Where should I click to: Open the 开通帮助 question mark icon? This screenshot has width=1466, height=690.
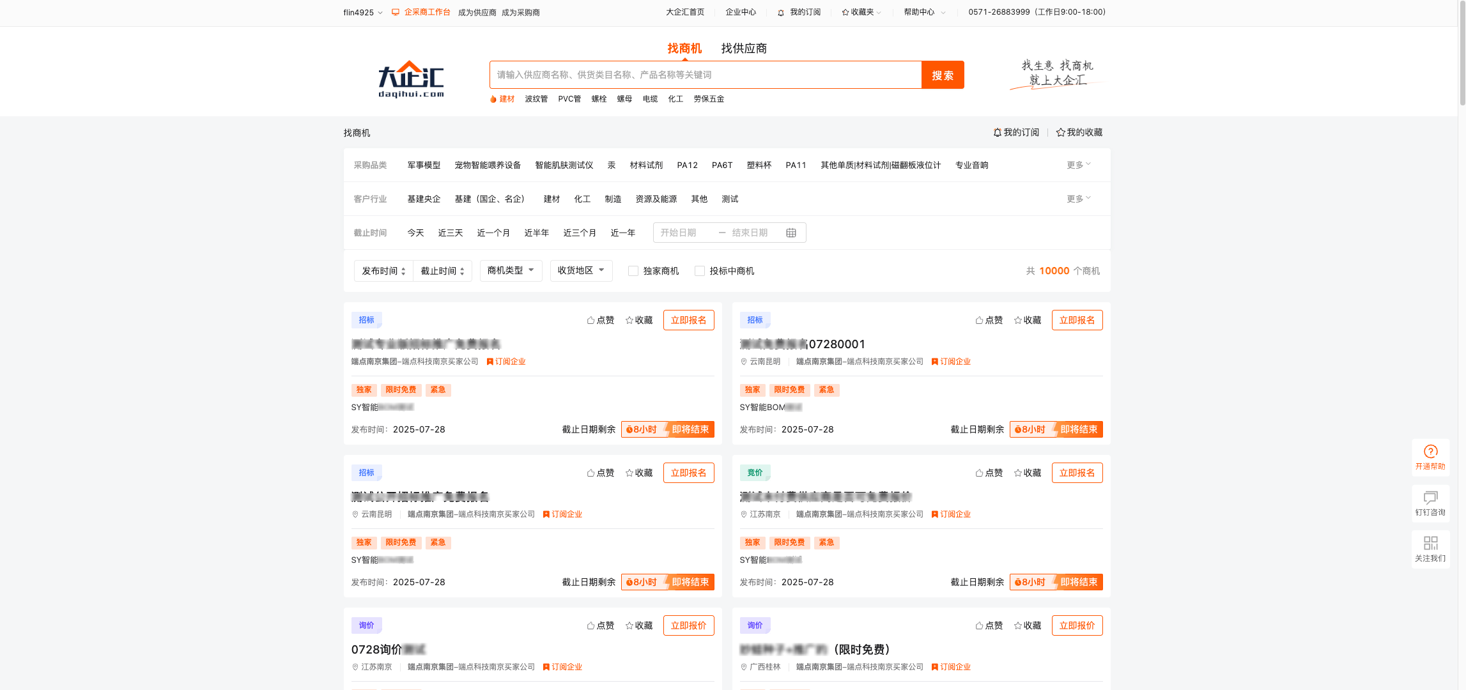pyautogui.click(x=1431, y=451)
